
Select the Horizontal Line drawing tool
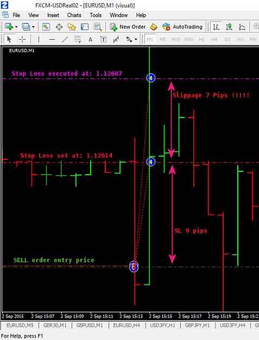tap(52, 40)
